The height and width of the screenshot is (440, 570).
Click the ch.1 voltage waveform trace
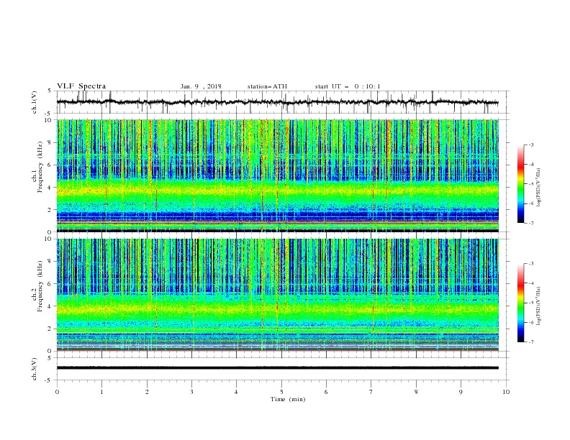point(277,102)
